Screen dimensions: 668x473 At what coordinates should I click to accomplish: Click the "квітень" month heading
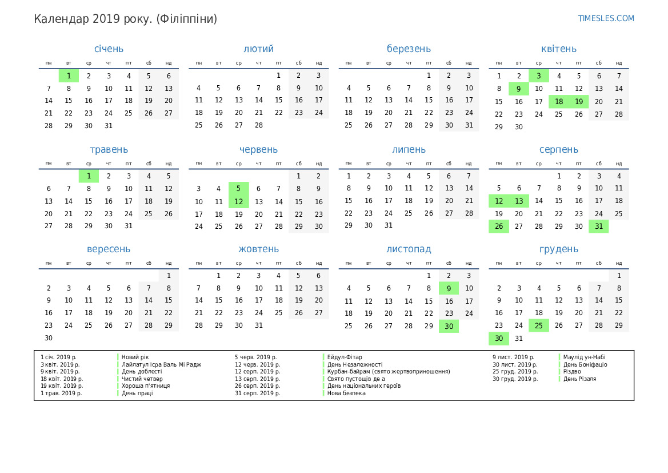click(x=558, y=49)
